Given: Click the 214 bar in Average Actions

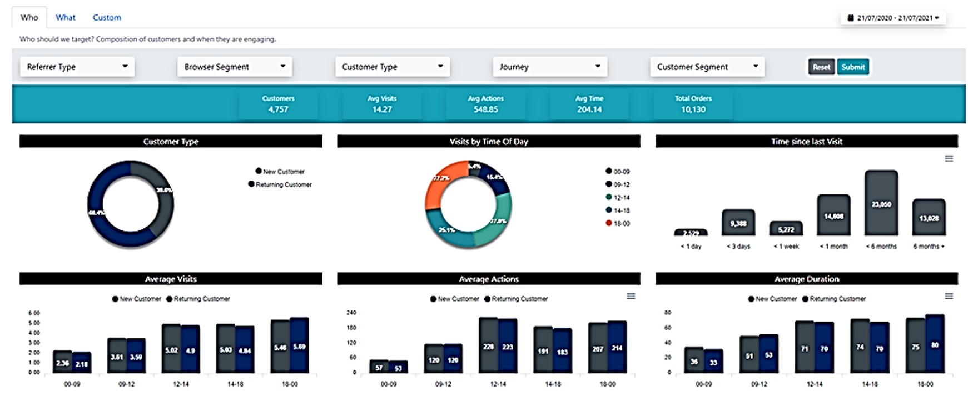Looking at the screenshot, I should click(x=617, y=347).
